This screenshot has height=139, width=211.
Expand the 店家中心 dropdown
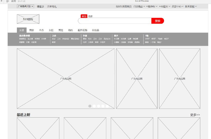(x=178, y=6)
